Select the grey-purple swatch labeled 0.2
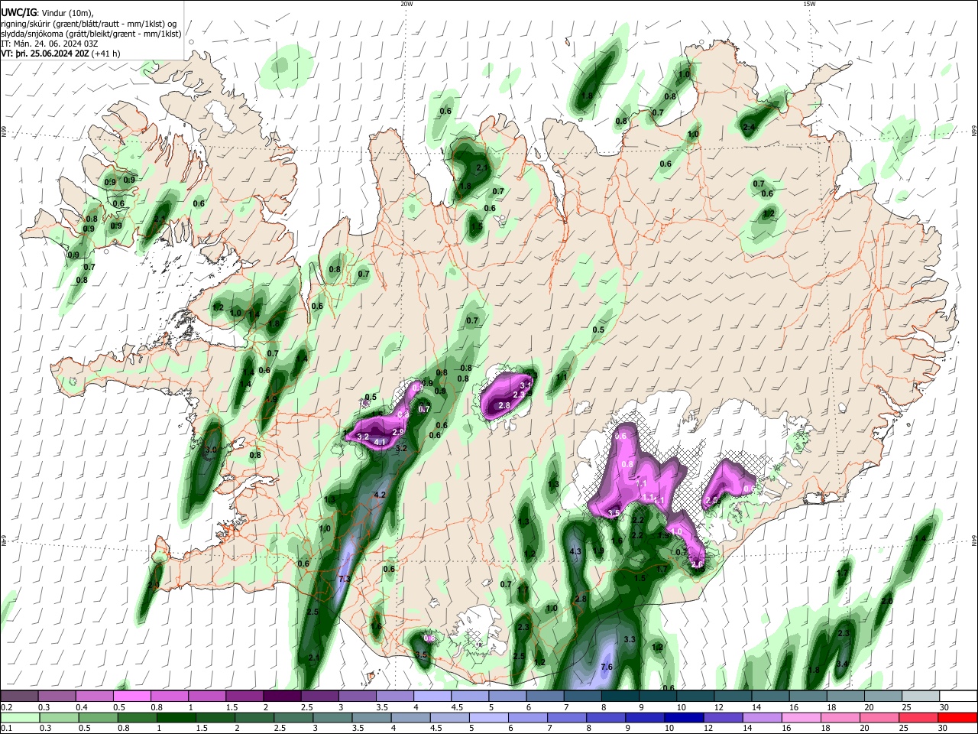The width and height of the screenshot is (978, 734). pyautogui.click(x=19, y=696)
